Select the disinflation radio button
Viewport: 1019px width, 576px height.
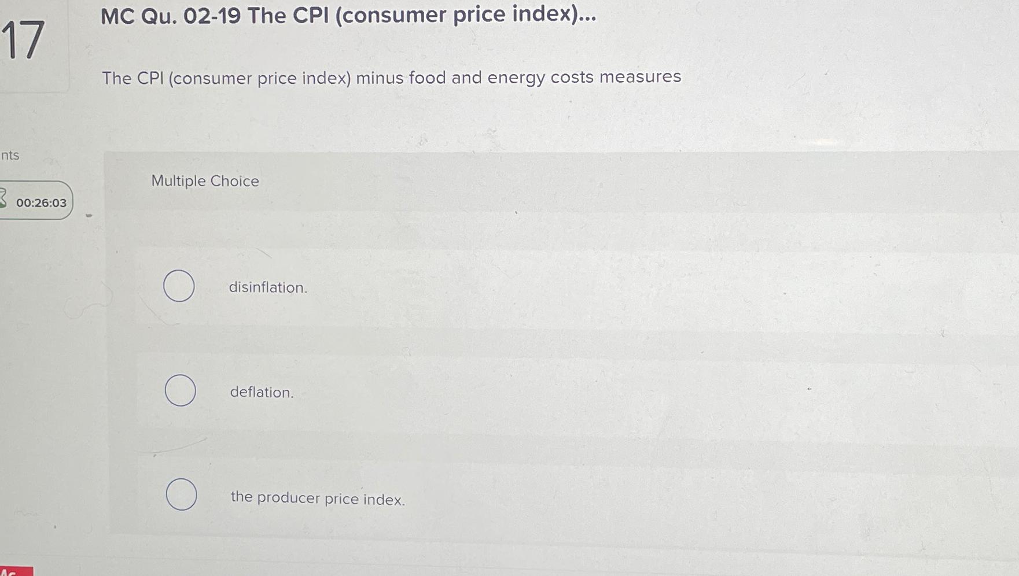(179, 286)
